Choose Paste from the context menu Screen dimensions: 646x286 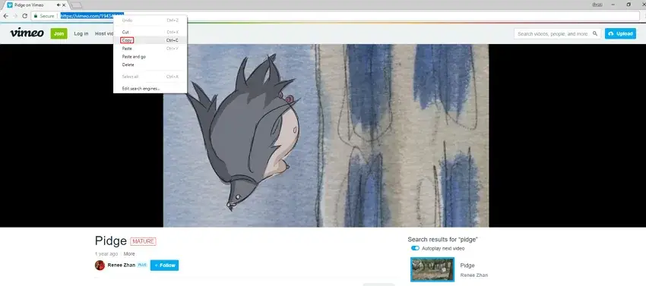coord(127,49)
